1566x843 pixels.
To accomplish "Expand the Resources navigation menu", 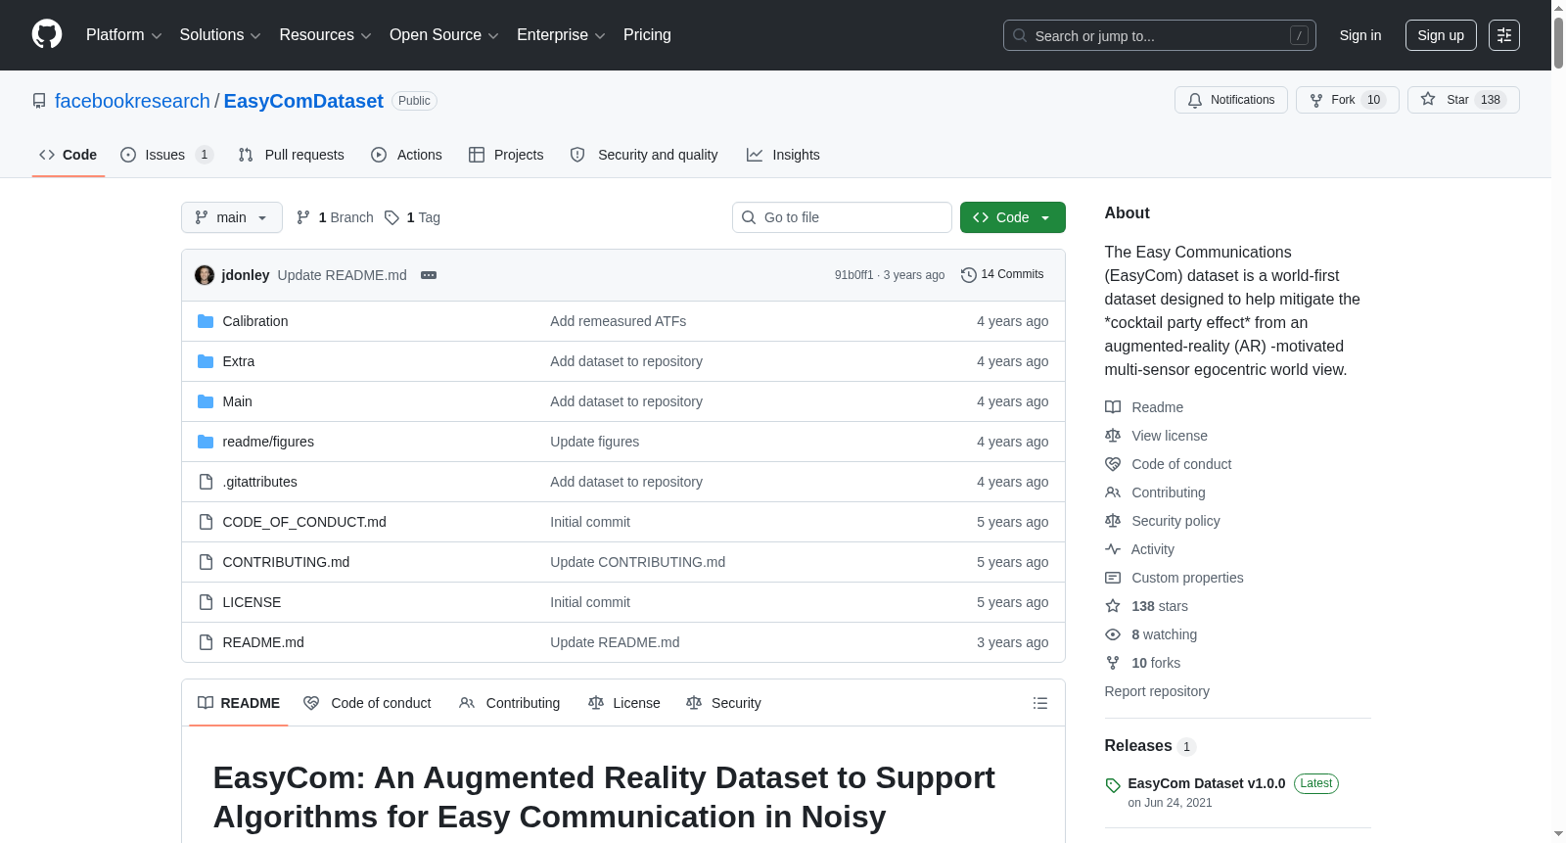I will point(325,35).
